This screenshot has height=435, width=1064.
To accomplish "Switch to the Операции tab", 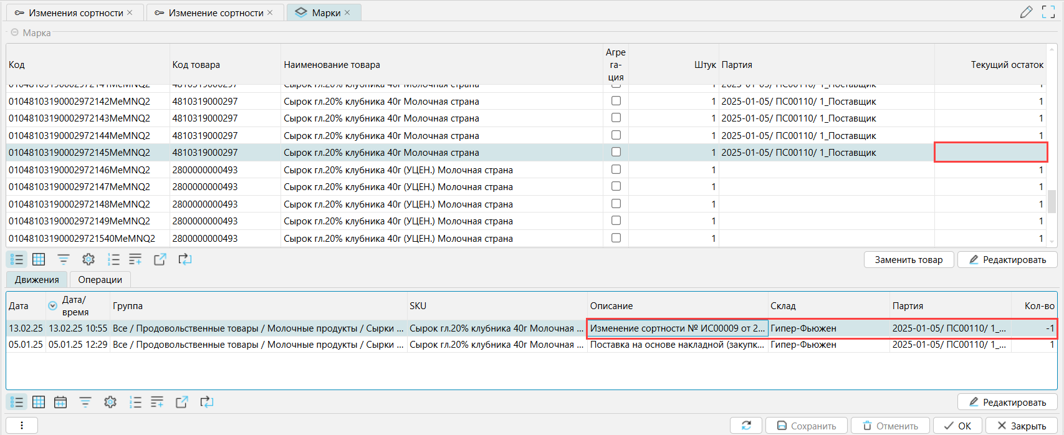I will coord(100,280).
